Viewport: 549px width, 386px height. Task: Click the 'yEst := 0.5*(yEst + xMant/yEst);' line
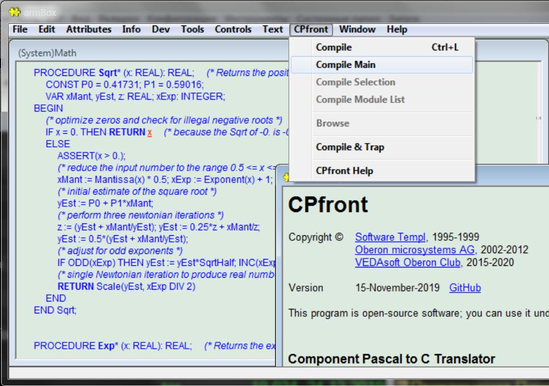point(122,239)
